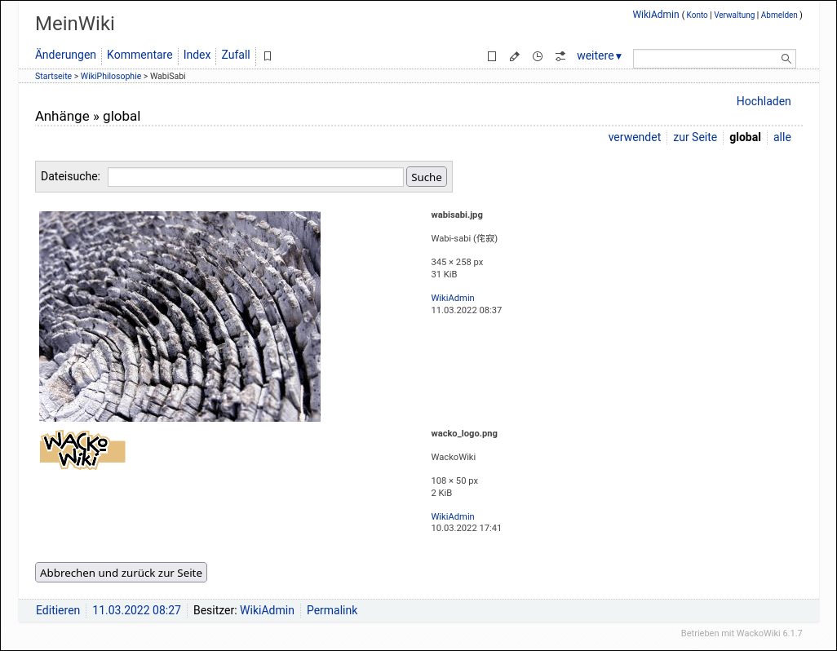Open the Hochladen upload link
The image size is (837, 651).
pos(763,101)
